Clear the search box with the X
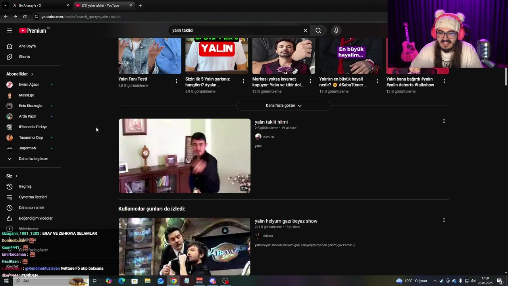Image resolution: width=508 pixels, height=286 pixels. tap(306, 30)
